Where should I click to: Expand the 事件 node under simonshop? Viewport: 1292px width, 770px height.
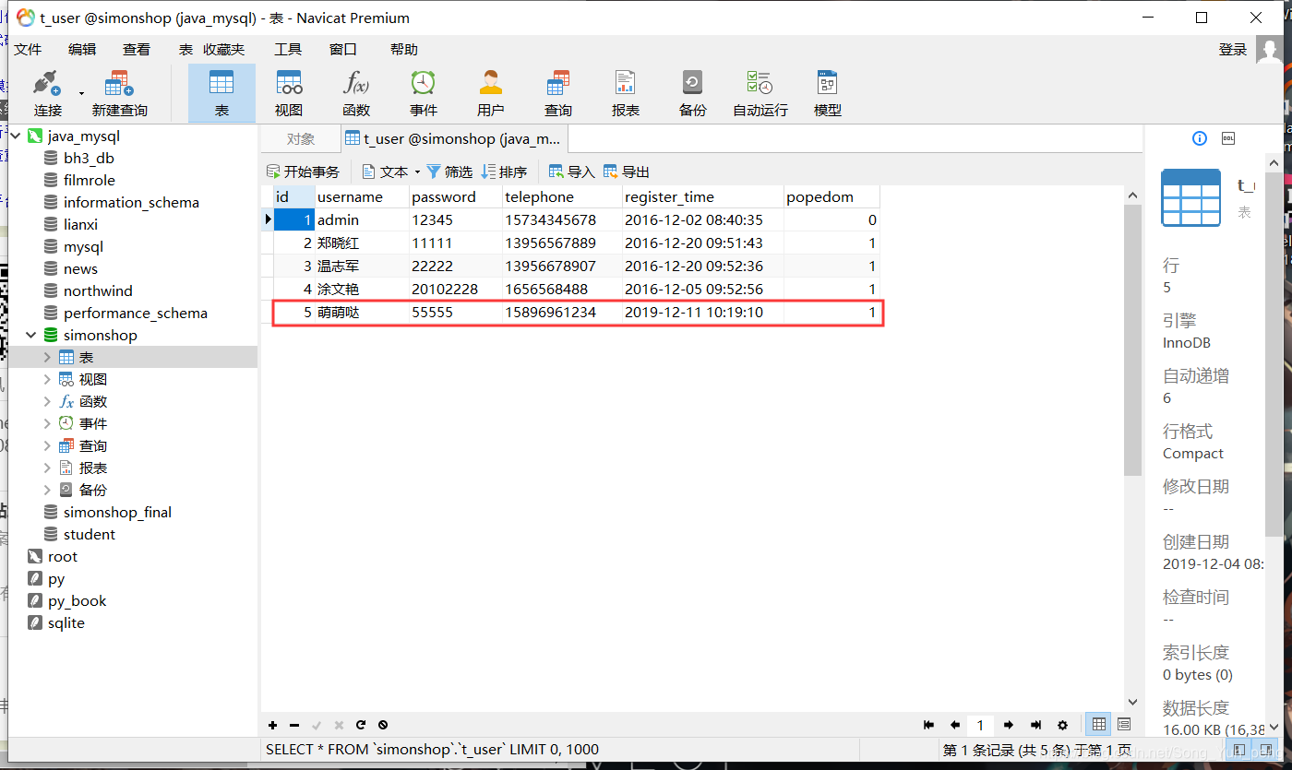(x=48, y=424)
